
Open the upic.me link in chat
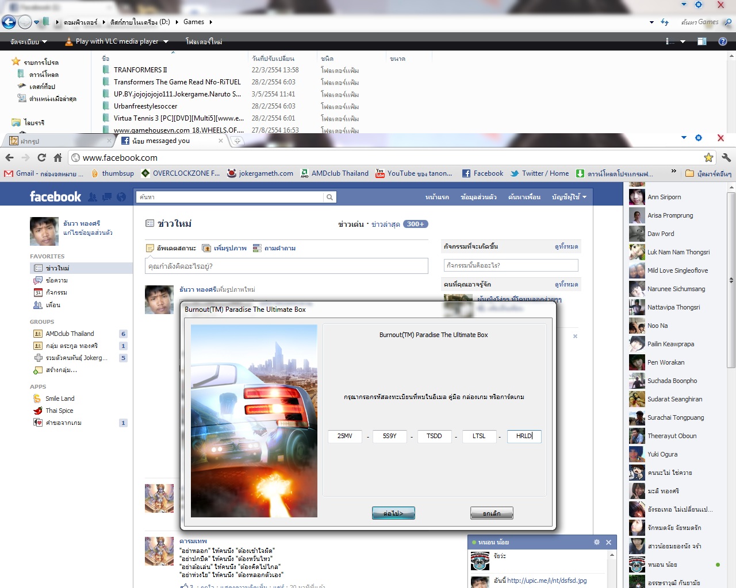pyautogui.click(x=547, y=581)
